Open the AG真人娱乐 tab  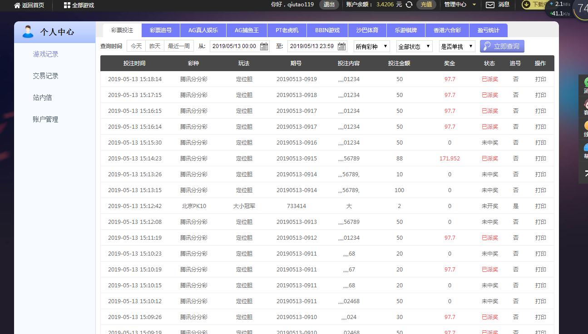203,30
